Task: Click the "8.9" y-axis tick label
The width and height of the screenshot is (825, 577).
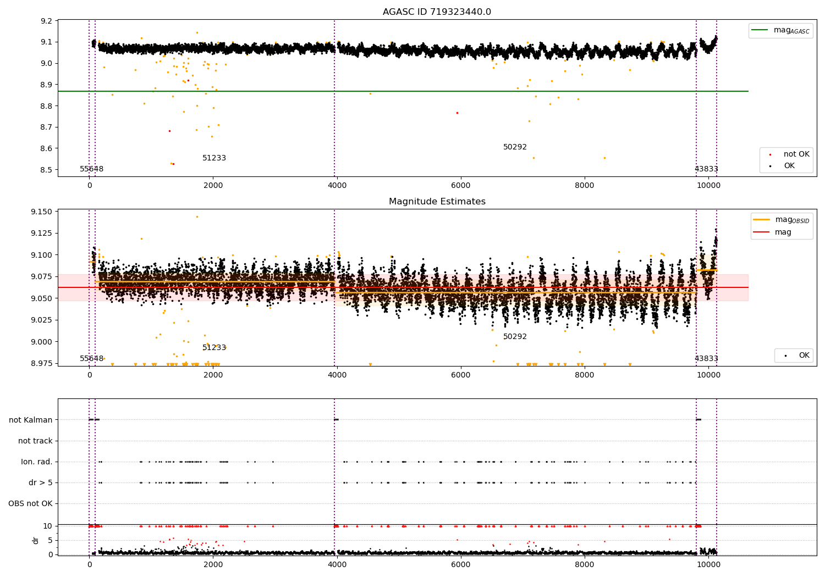Action: pos(47,85)
